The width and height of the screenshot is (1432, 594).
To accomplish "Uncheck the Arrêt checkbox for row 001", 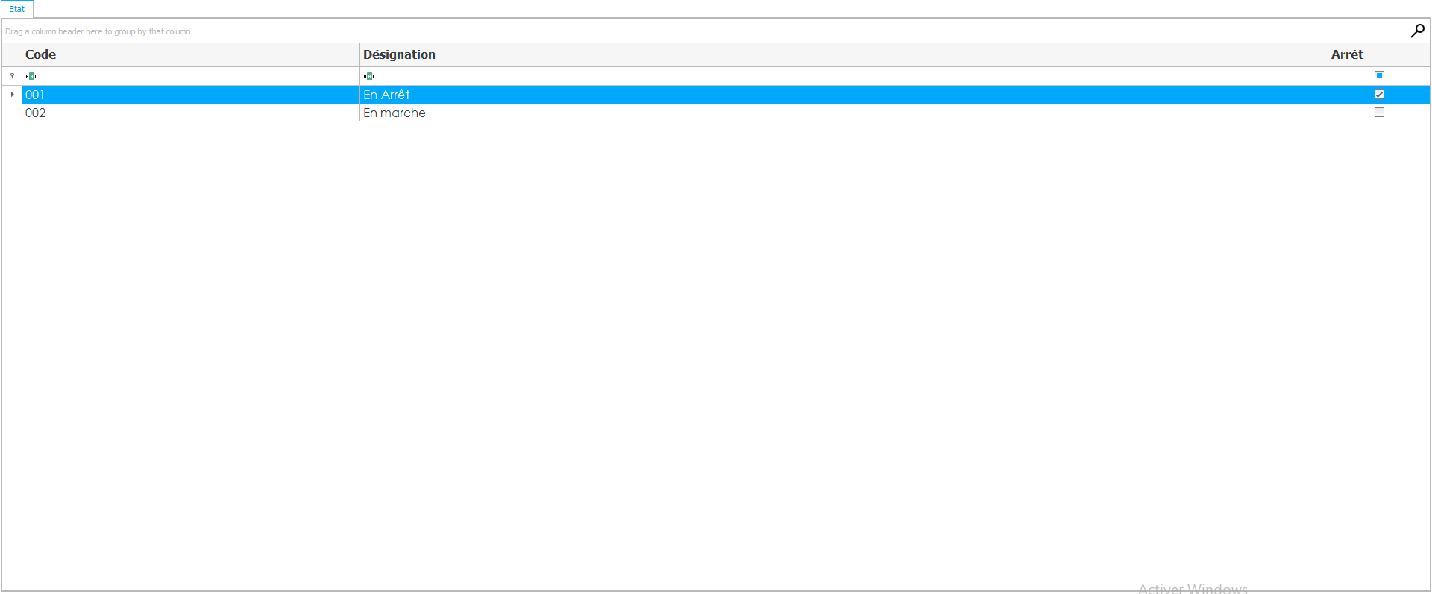I will pos(1379,95).
